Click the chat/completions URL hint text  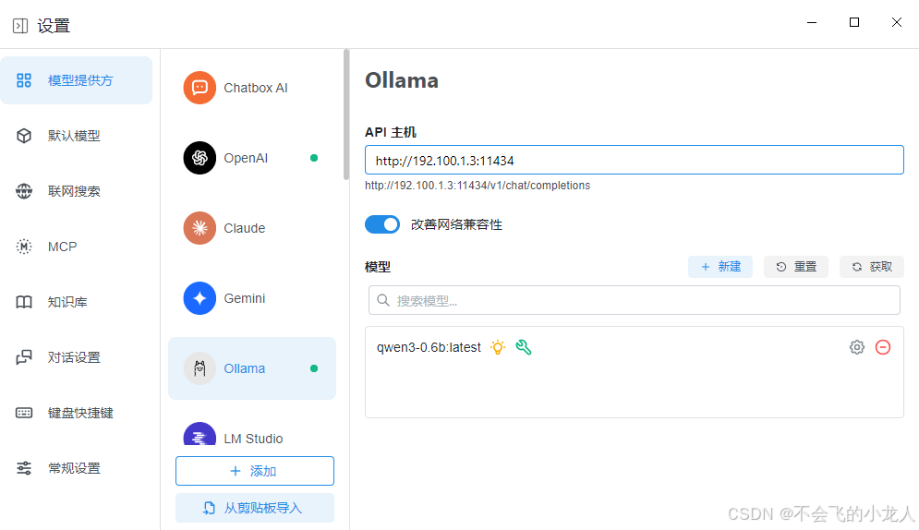[x=478, y=186]
